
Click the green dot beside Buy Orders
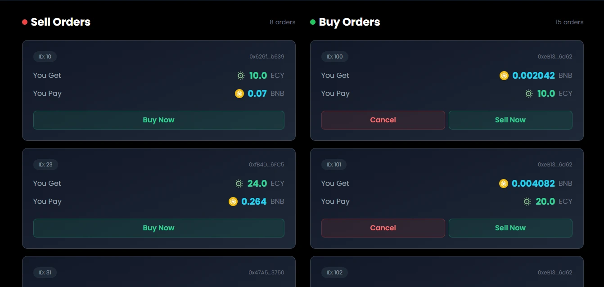[313, 22]
